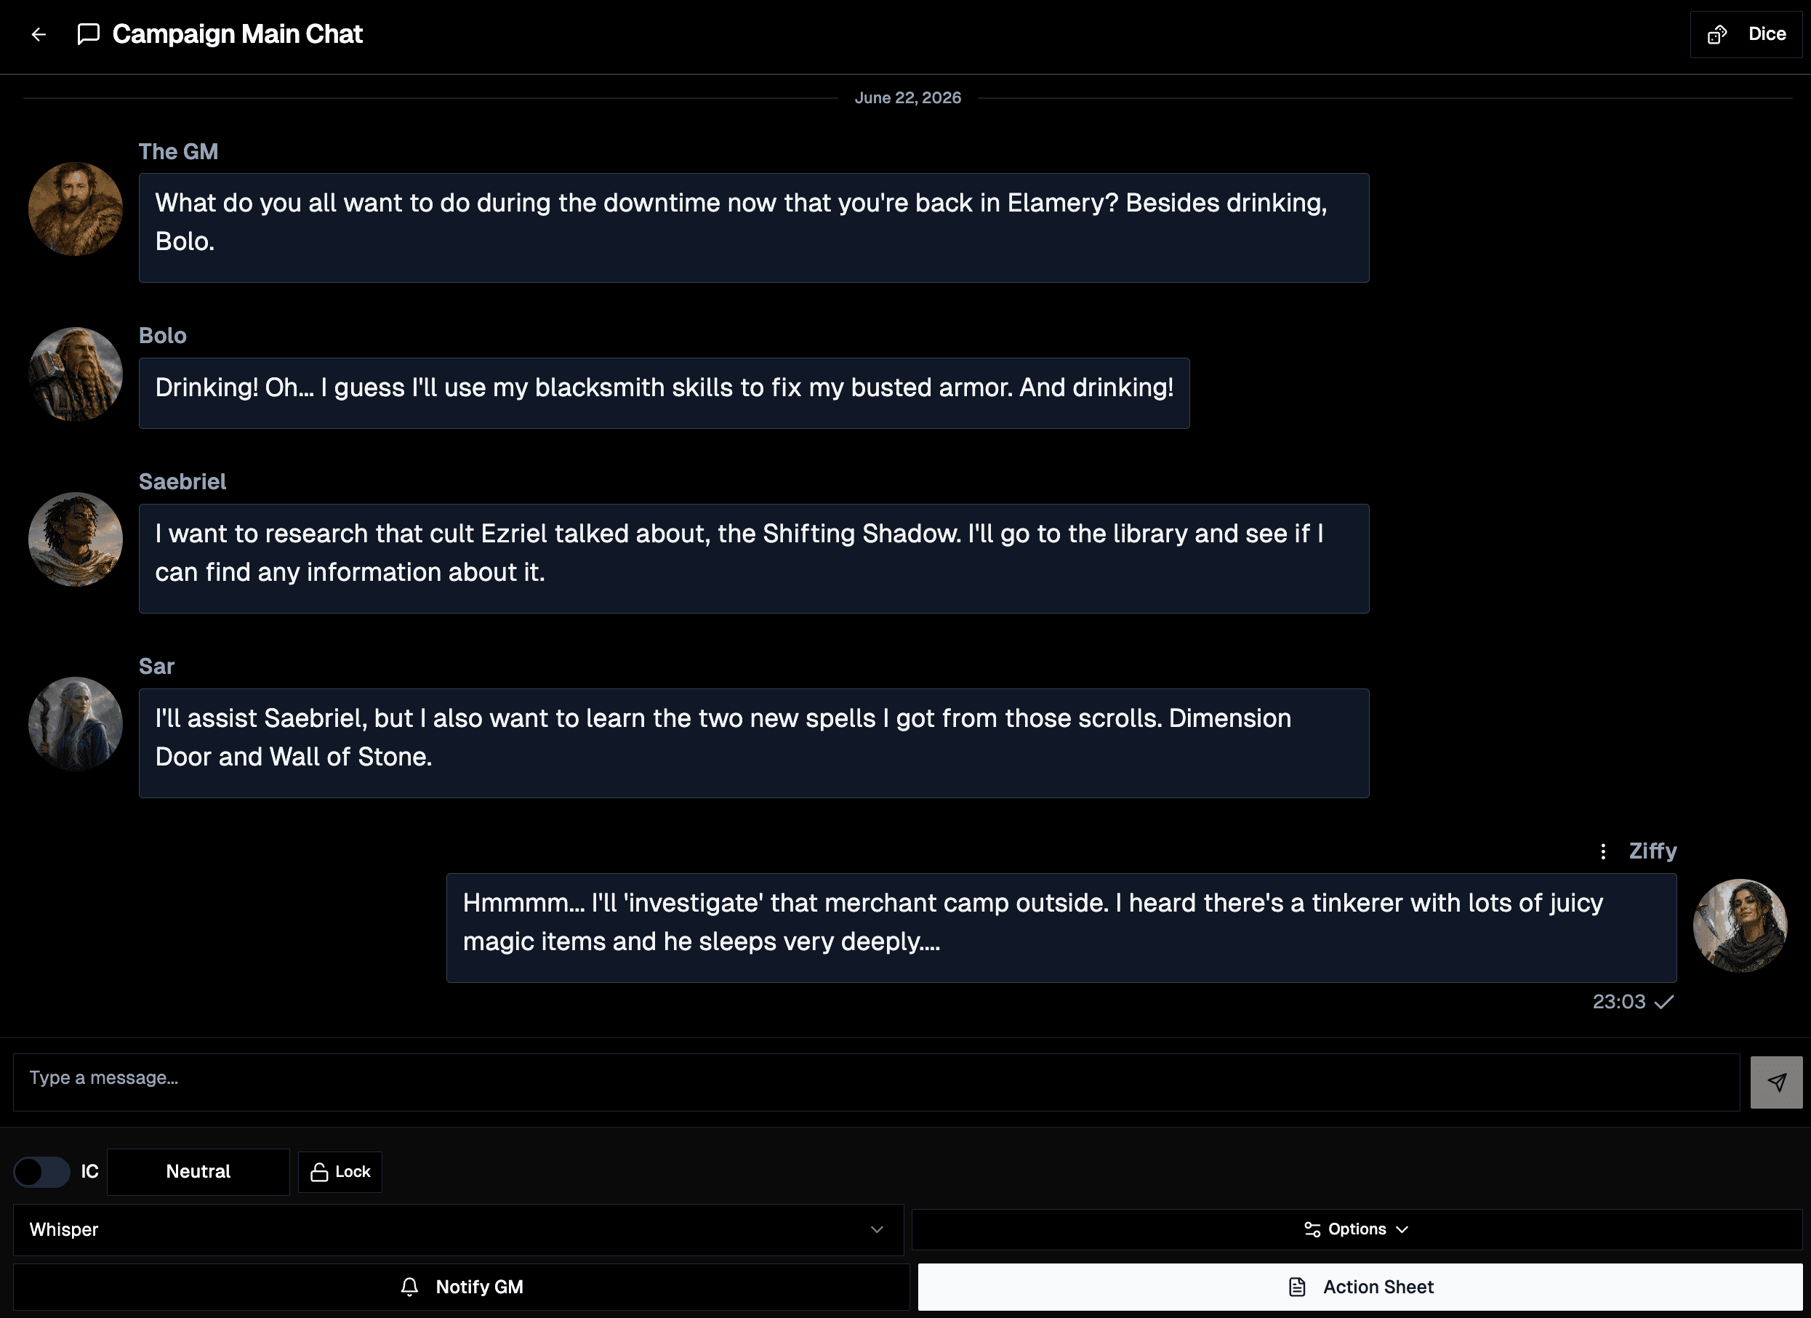1811x1318 pixels.
Task: Click the chat bubble icon beside Campaign Main Chat
Action: (88, 34)
